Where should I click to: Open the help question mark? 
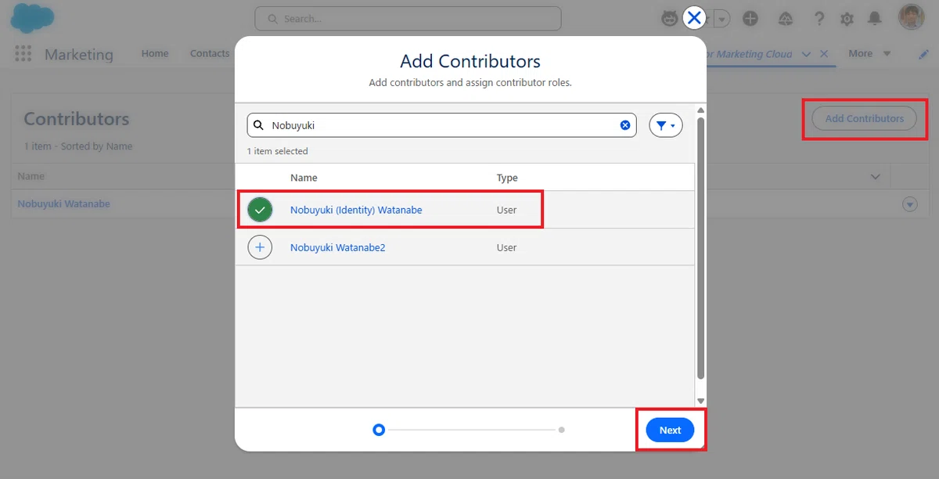[819, 19]
